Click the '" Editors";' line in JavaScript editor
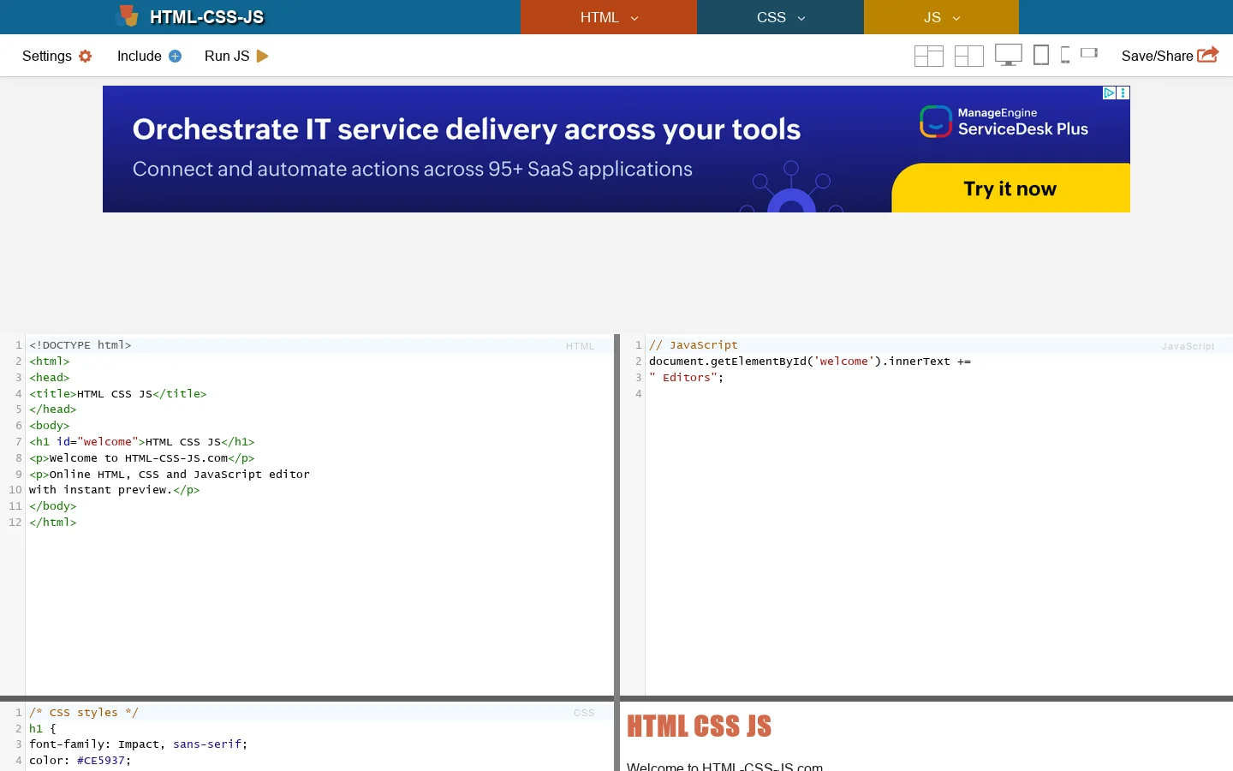The width and height of the screenshot is (1233, 771). (687, 378)
